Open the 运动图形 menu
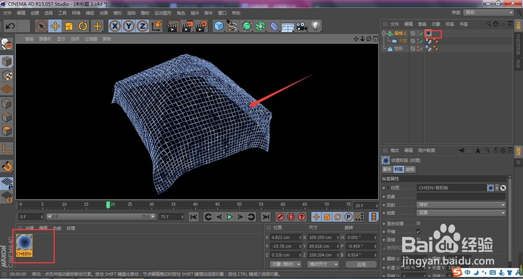The image size is (523, 279). [163, 13]
